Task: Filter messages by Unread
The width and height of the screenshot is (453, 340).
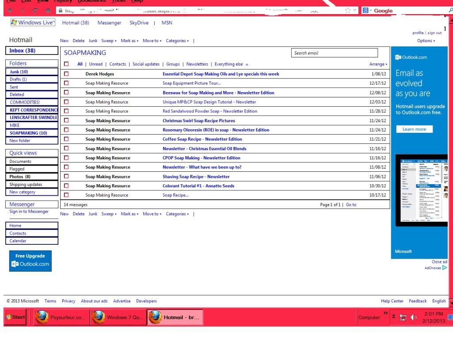Action: (96, 64)
